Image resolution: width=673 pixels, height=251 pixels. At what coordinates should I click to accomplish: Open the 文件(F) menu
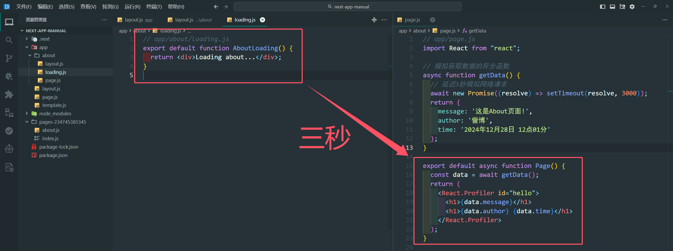[24, 7]
